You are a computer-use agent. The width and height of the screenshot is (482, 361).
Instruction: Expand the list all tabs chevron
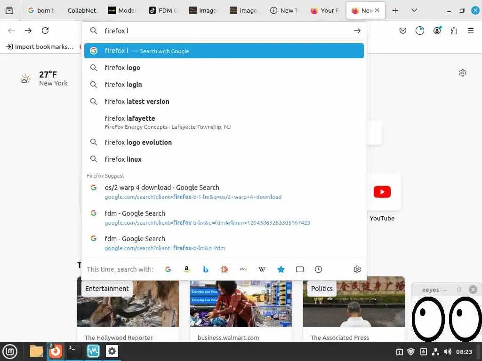tap(414, 10)
